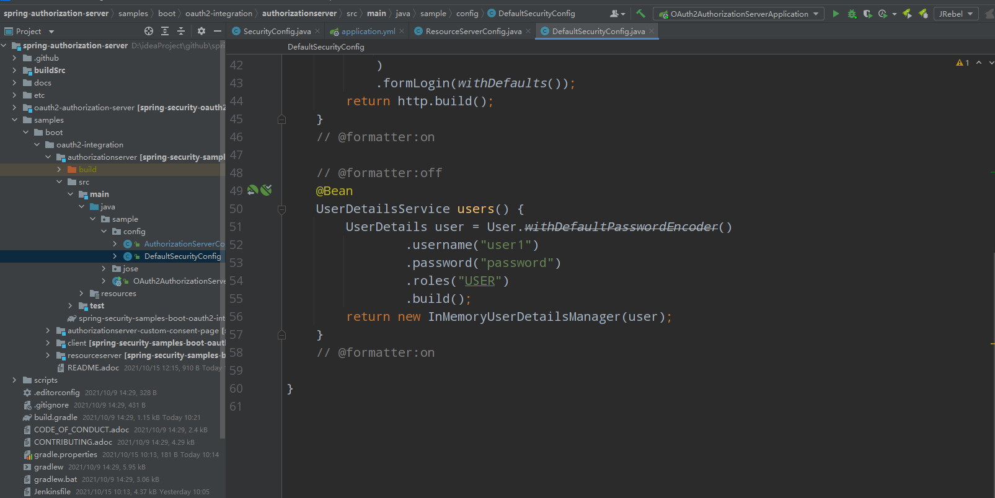This screenshot has height=498, width=995.
Task: Switch to application.yml tab
Action: 368,31
